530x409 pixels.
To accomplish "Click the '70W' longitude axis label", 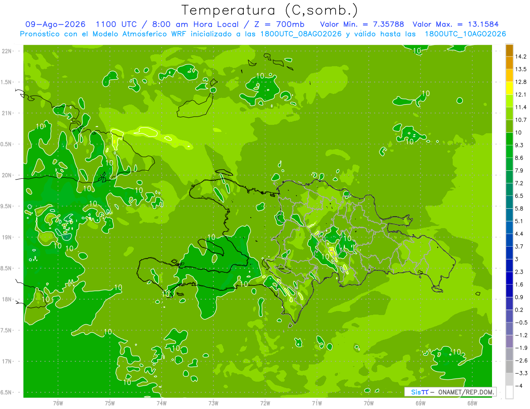I will (369, 403).
